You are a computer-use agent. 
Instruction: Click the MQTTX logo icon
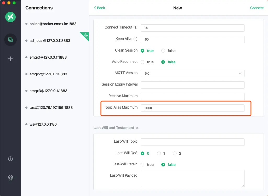pos(10,17)
